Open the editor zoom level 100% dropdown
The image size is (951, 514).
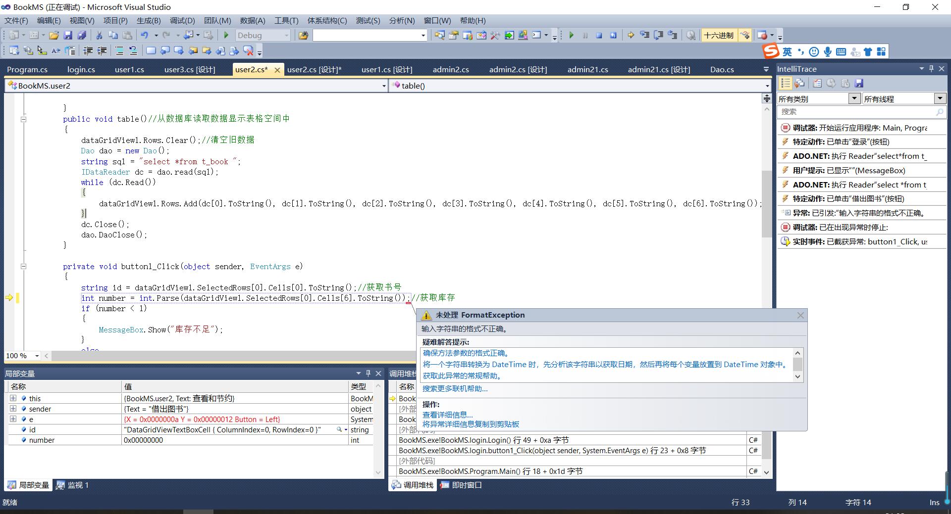point(37,356)
